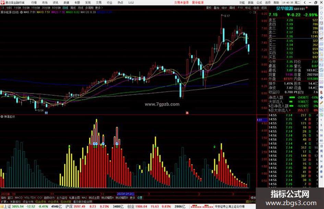Screen dimensions: 324x209
Task: Switch chart to 5分钟 period
Action: click(x=26, y=8)
